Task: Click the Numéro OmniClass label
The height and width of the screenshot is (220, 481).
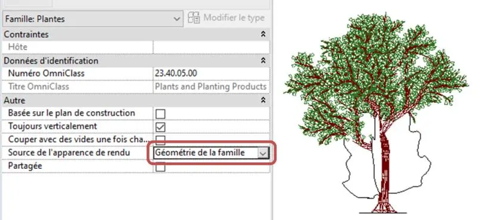Action: (46, 74)
